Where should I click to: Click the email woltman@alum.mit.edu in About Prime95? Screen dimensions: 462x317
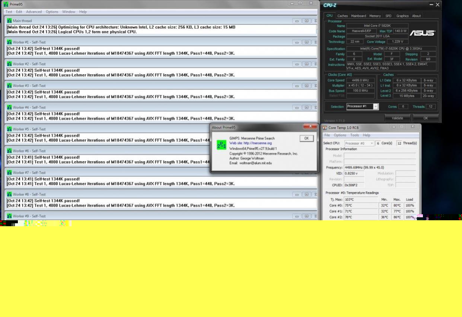point(255,163)
